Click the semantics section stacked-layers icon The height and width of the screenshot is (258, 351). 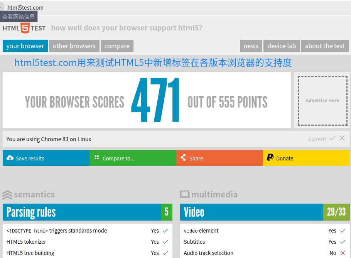click(x=7, y=195)
